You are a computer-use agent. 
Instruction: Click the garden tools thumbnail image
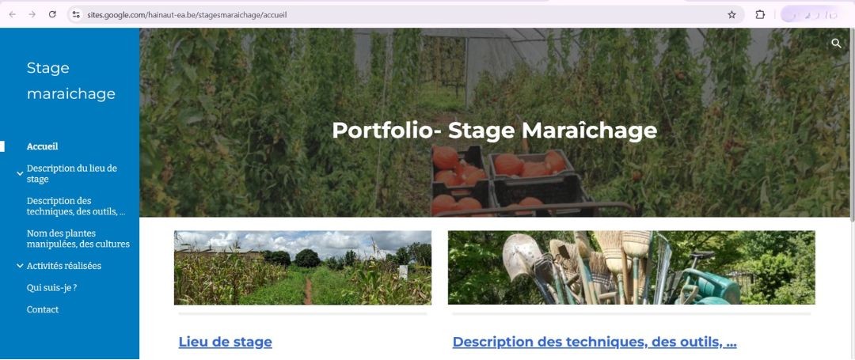[x=632, y=267]
